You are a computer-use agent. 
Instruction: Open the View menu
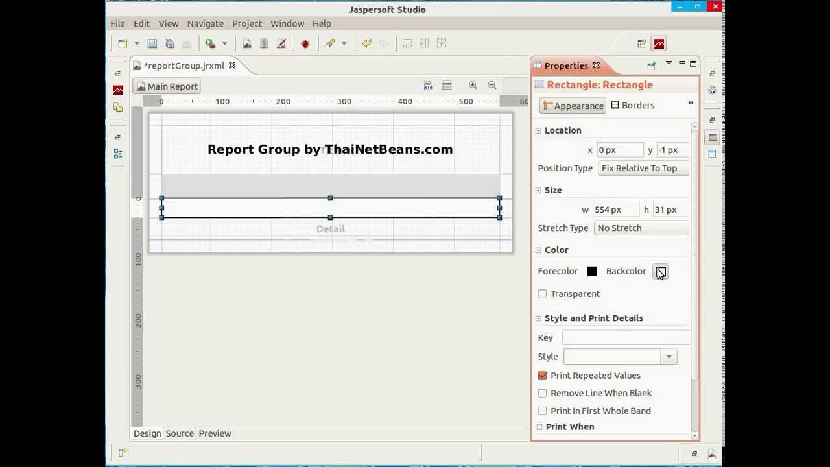point(169,23)
